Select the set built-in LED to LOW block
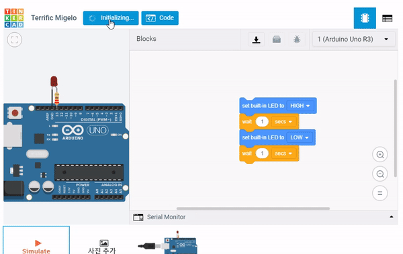 coord(263,137)
